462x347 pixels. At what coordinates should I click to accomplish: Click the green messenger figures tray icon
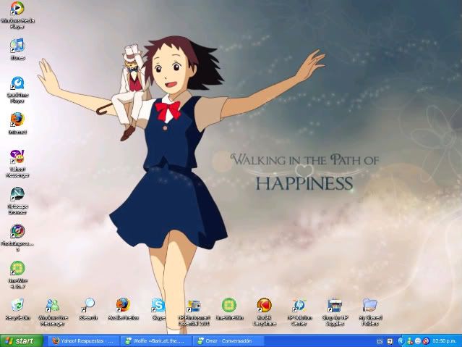[409, 341]
